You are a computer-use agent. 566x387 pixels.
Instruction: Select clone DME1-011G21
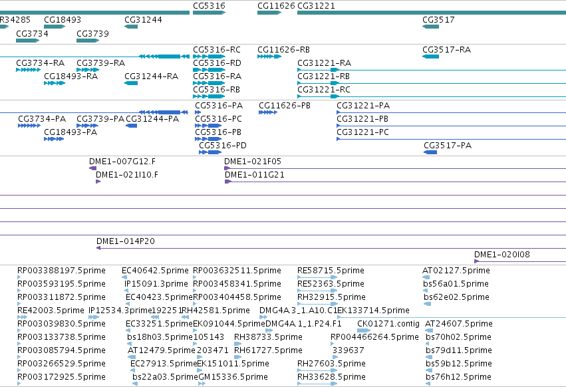tap(395, 182)
